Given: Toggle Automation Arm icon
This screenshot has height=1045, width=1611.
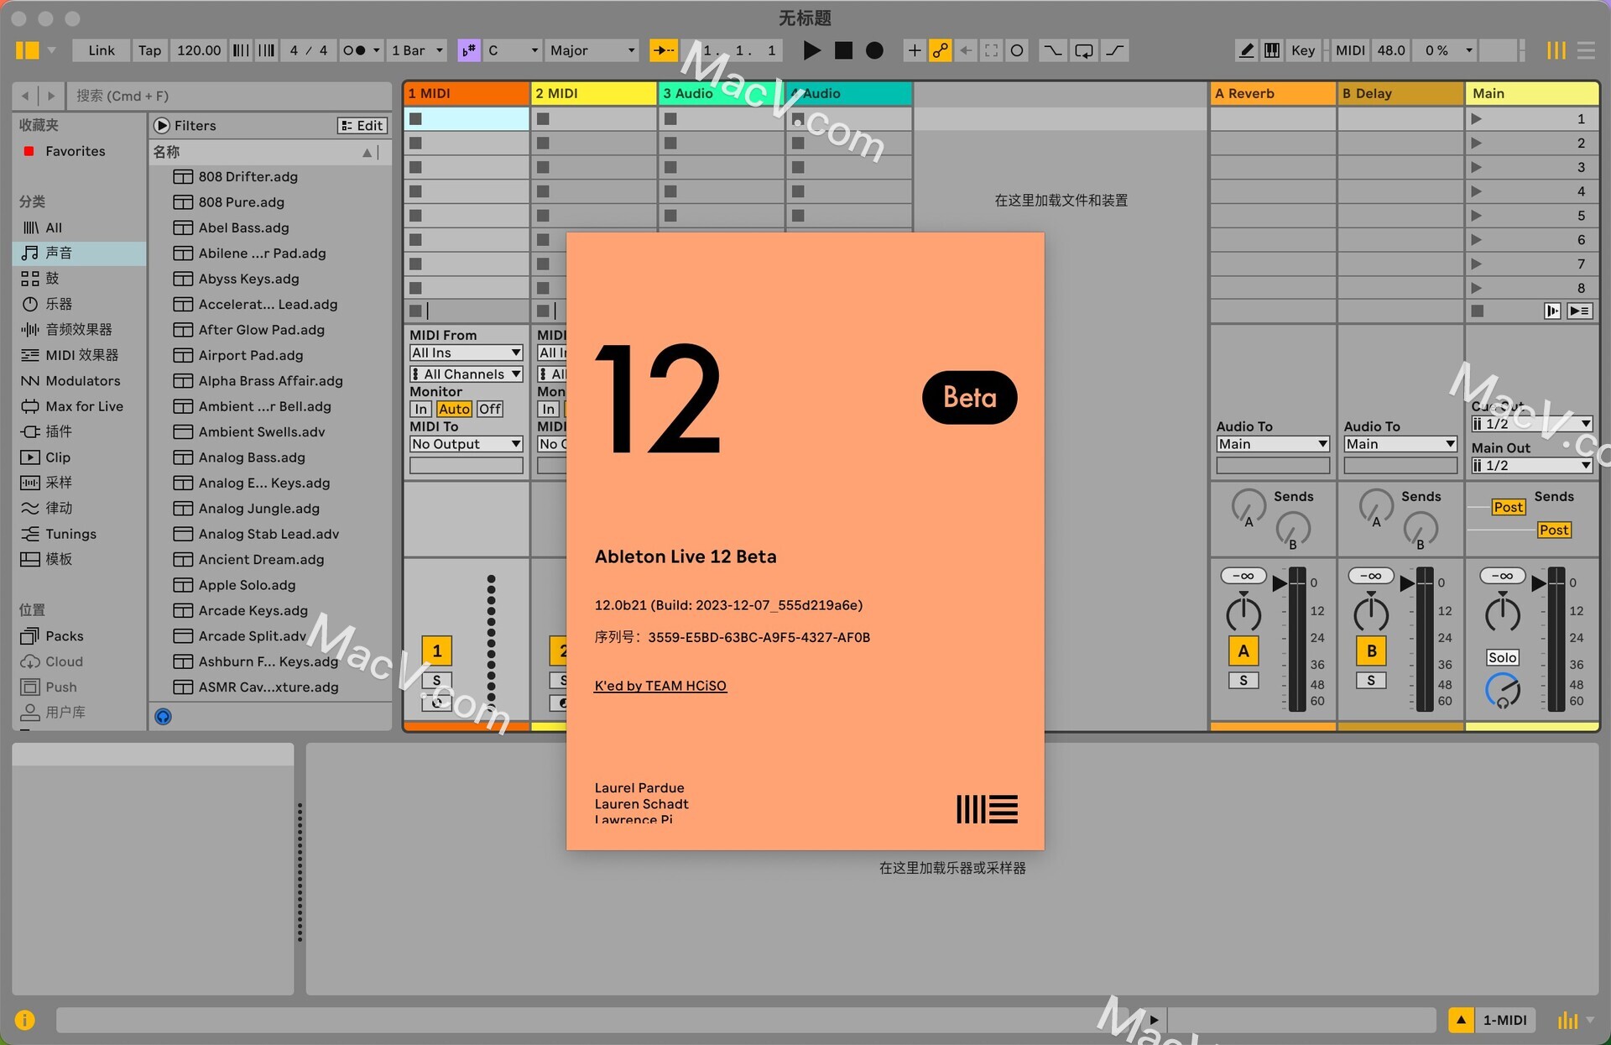Looking at the screenshot, I should [940, 50].
